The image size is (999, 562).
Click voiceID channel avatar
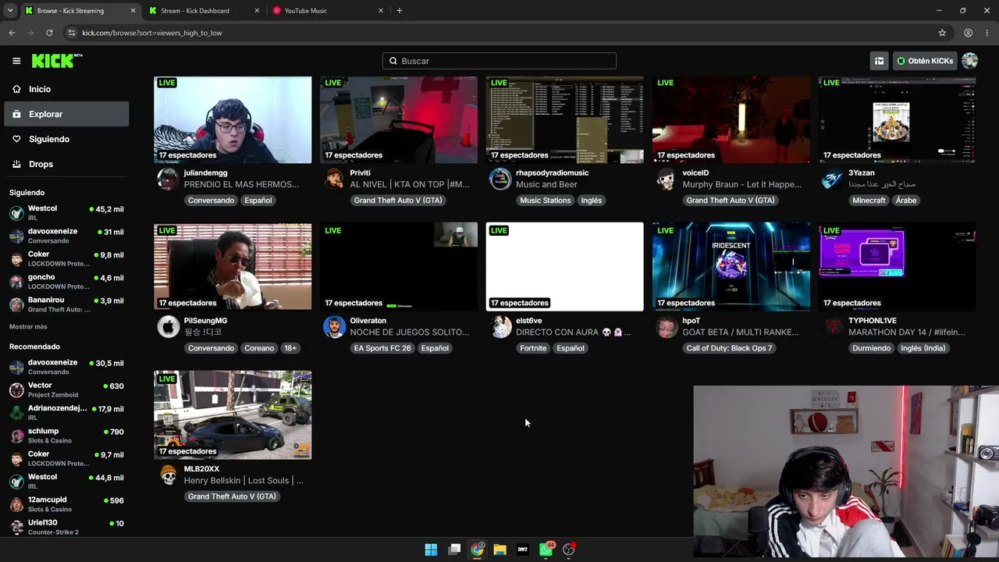point(667,180)
